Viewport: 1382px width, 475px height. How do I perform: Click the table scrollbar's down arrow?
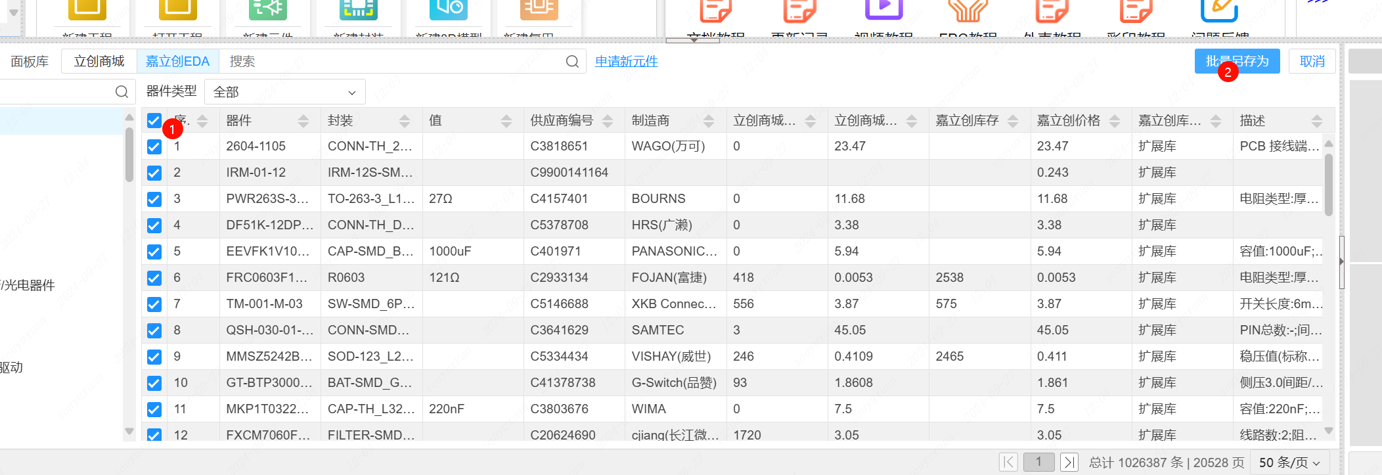coord(1329,431)
